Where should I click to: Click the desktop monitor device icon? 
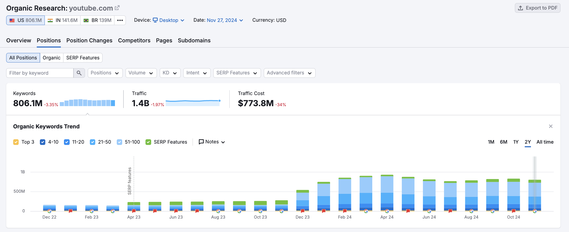155,20
